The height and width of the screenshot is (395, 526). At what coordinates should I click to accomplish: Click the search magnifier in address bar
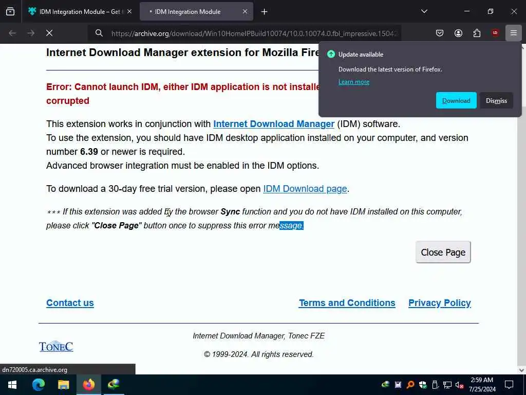click(99, 33)
